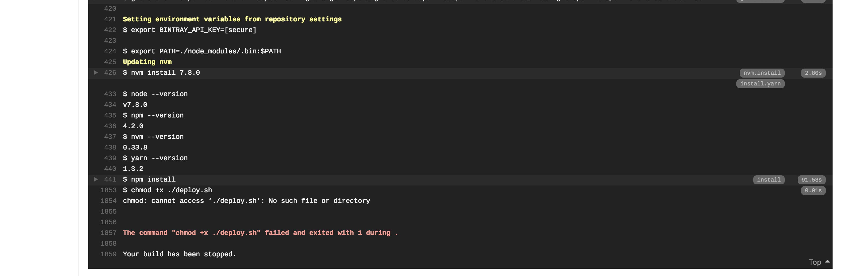Screen dimensions: 841x276
Task: Click the 'chmod: cannot access' error output
Action: (x=246, y=201)
